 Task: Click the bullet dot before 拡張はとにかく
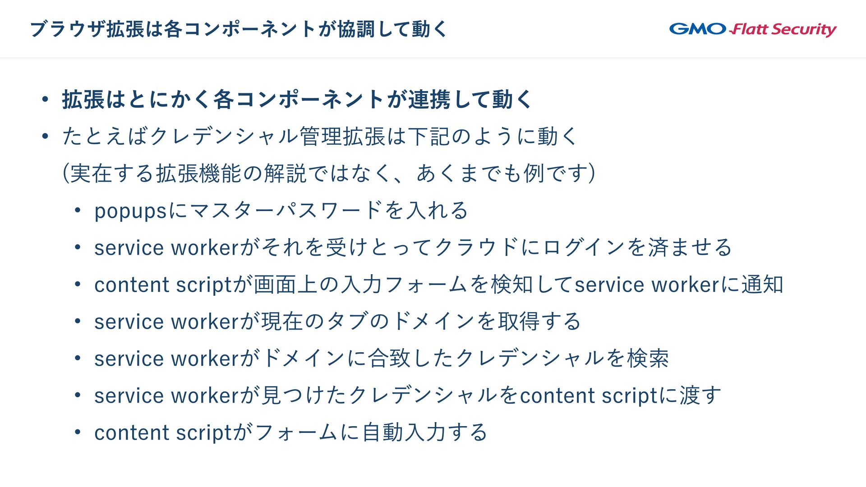pos(45,99)
